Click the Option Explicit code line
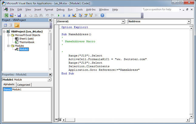Viewport: 196px width, 124px height. pos(75,27)
